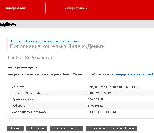Click the Референс: label
Image resolution: width=154 pixels, height=133 pixels.
tap(19, 106)
